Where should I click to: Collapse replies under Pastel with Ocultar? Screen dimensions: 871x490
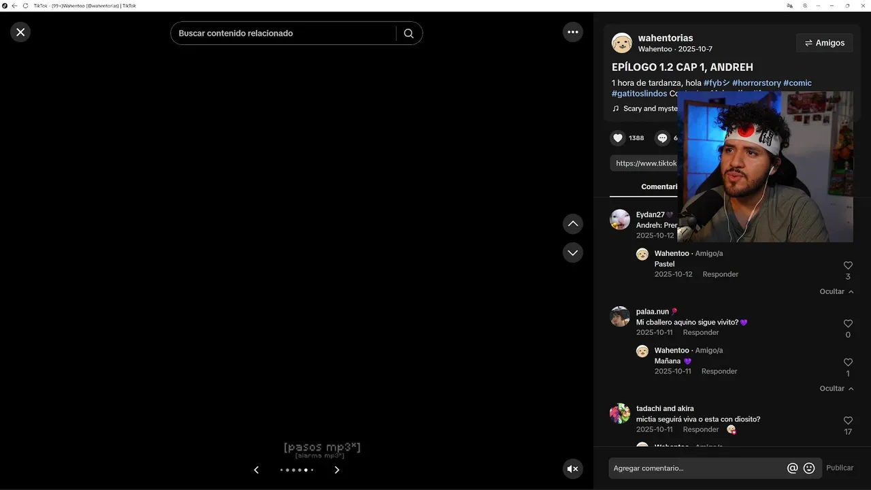click(836, 291)
